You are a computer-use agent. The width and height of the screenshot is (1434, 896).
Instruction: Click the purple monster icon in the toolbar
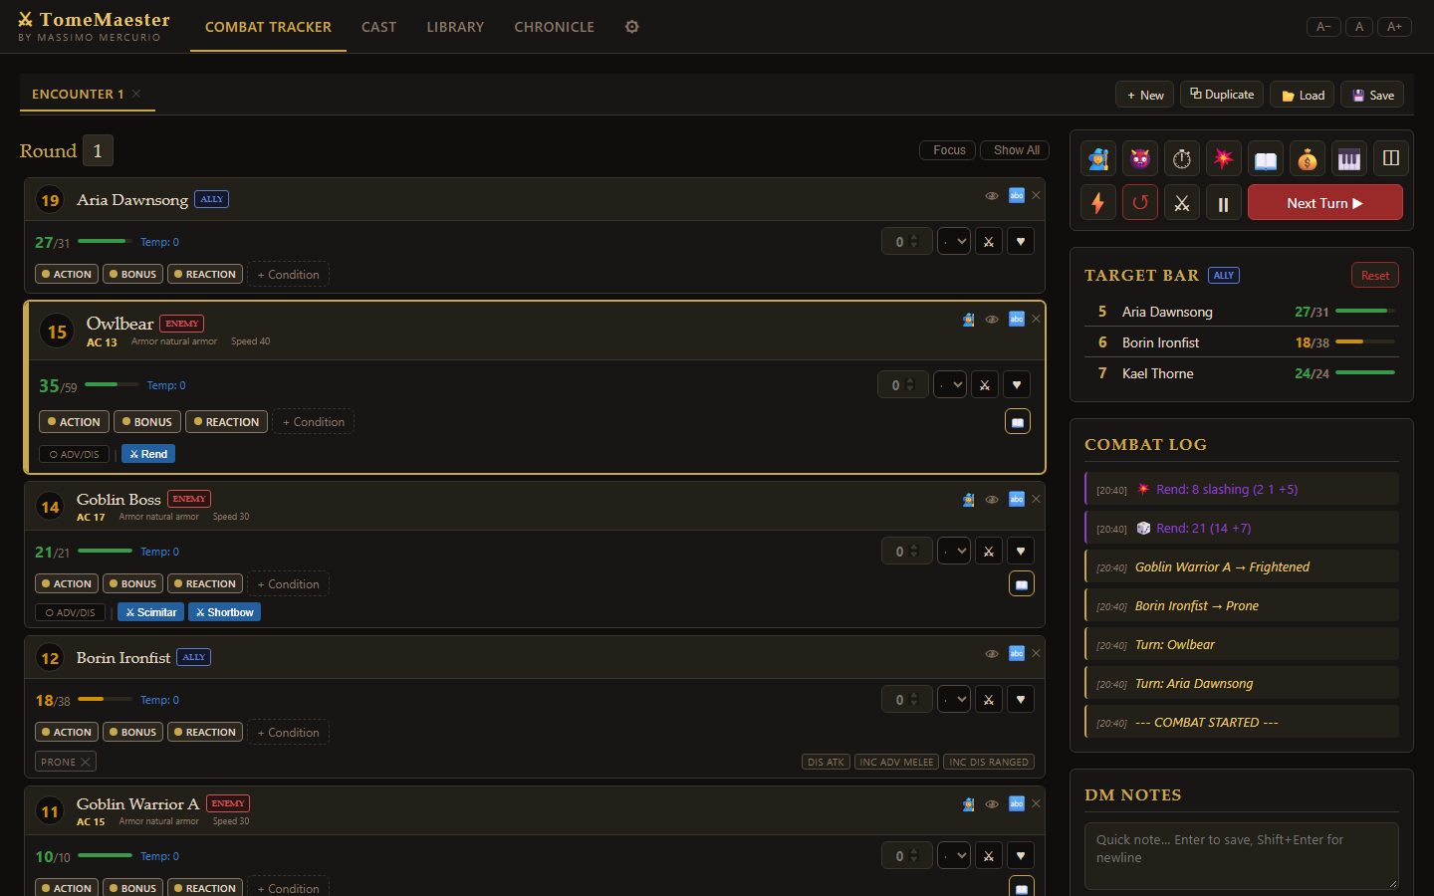click(x=1140, y=158)
